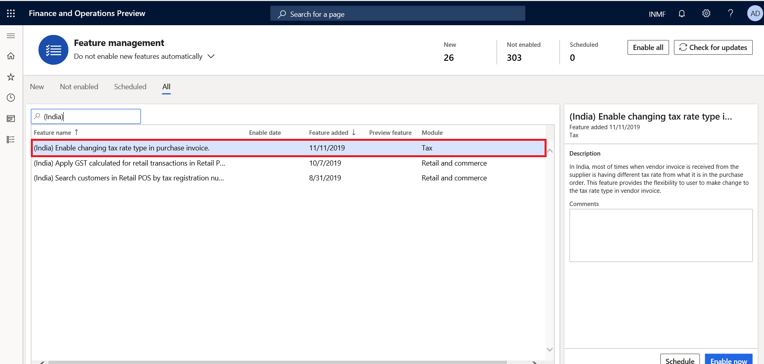764x364 pixels.
Task: Click the 10/7/2019 Feature added cell
Action: point(325,163)
